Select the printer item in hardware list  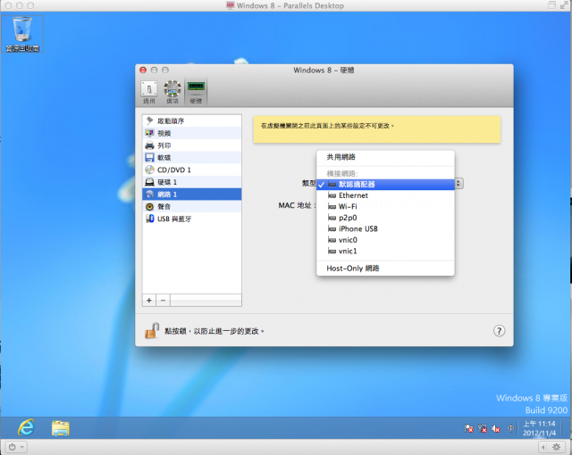192,145
